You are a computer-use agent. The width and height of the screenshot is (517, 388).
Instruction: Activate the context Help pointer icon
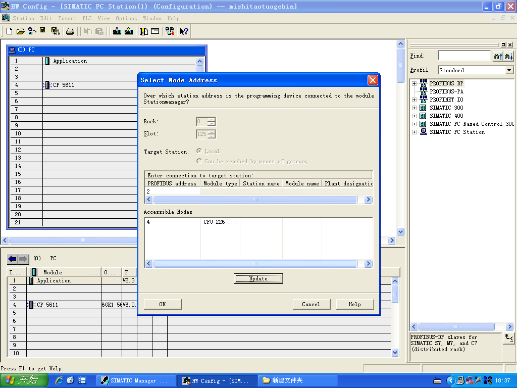[x=184, y=31]
